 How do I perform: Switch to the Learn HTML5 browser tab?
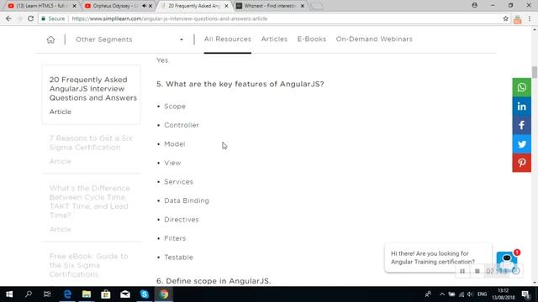pos(40,6)
